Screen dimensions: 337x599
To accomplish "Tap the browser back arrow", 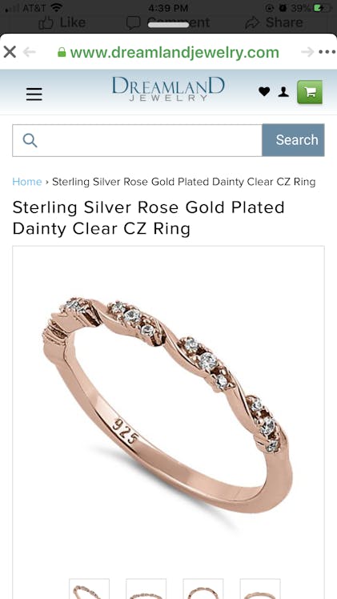I will pyautogui.click(x=30, y=51).
